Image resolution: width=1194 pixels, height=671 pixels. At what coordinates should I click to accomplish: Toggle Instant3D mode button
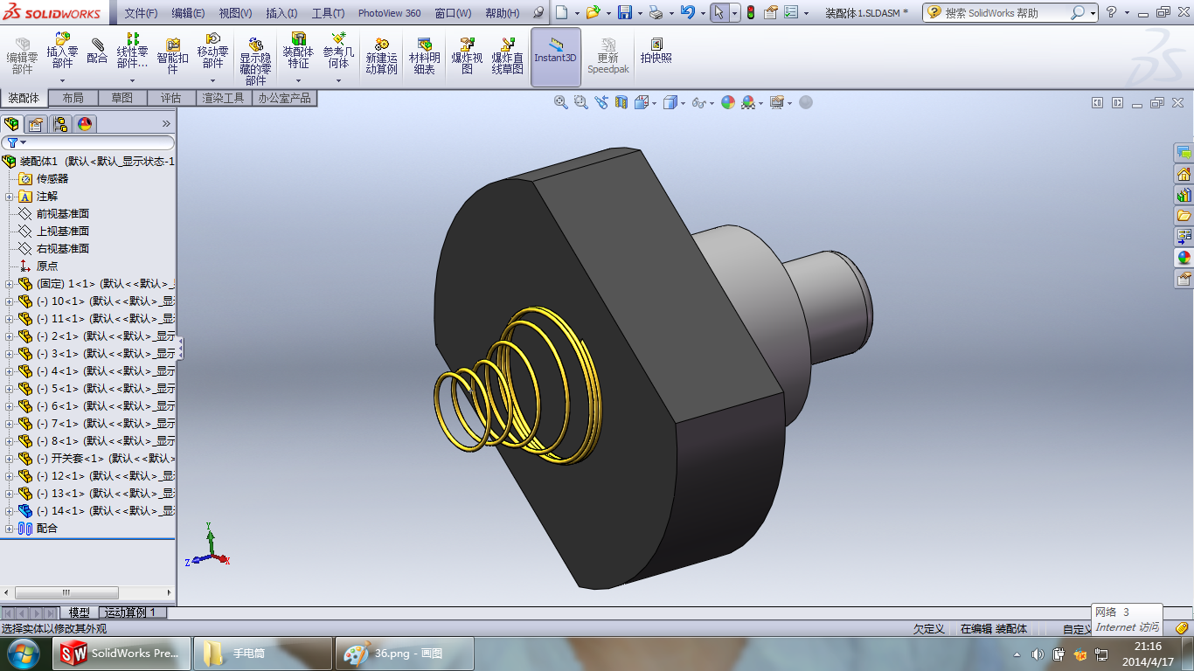pyautogui.click(x=556, y=57)
